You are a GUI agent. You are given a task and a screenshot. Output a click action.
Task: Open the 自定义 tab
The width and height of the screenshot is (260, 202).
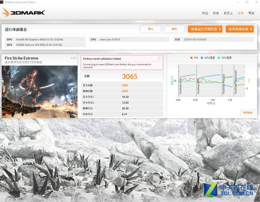pyautogui.click(x=228, y=13)
